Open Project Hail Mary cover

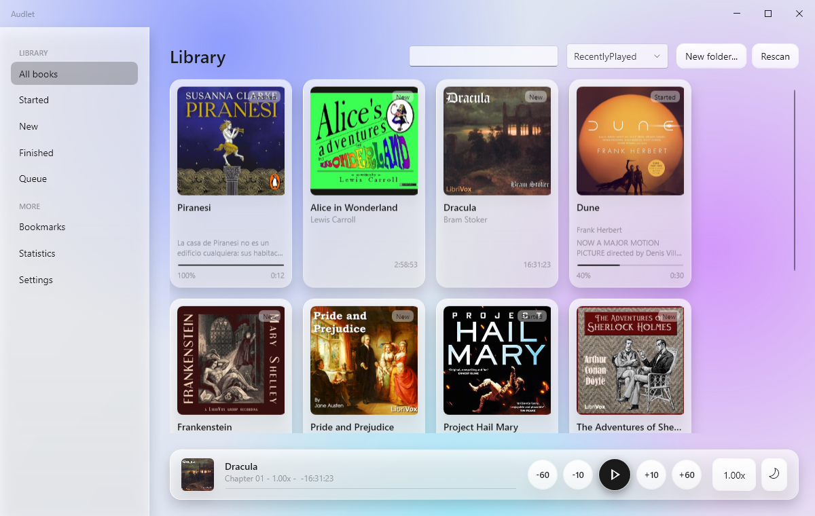497,361
